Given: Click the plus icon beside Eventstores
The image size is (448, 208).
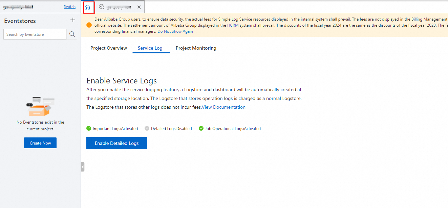Looking at the screenshot, I should [73, 20].
